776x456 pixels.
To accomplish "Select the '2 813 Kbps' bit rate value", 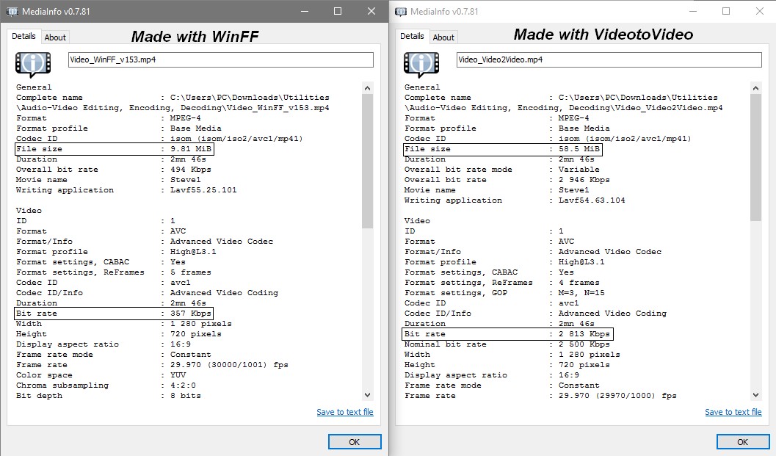I will click(x=584, y=334).
